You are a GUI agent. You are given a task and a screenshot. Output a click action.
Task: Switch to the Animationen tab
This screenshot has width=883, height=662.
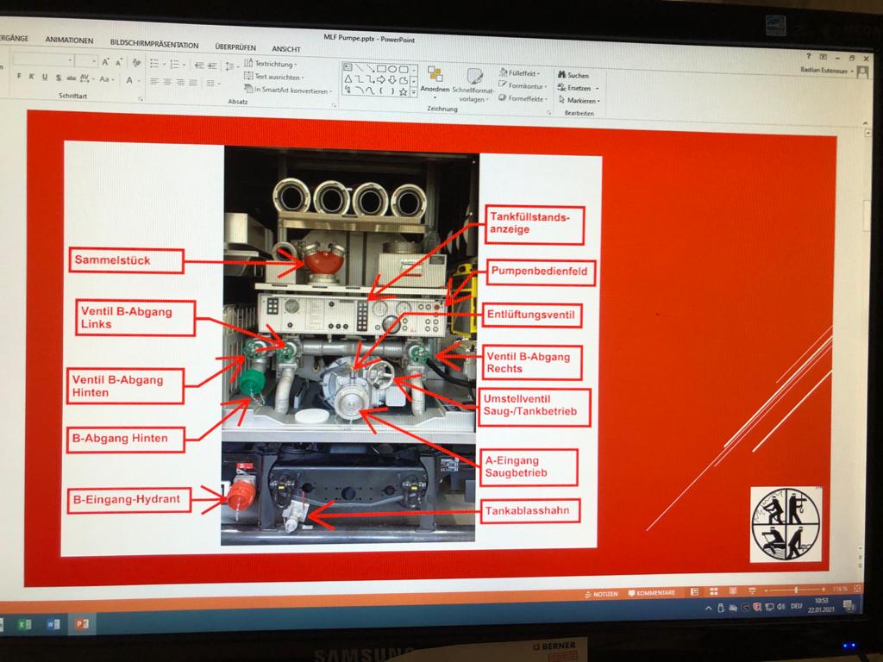(69, 41)
